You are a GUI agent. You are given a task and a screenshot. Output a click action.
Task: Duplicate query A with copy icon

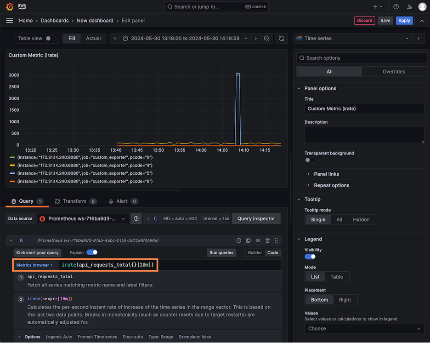(248, 240)
